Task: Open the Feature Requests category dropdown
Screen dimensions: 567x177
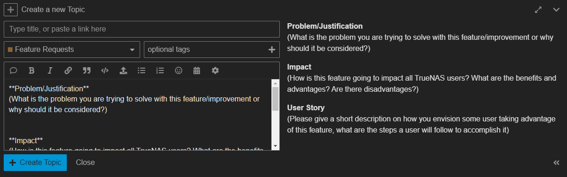Action: click(x=72, y=50)
